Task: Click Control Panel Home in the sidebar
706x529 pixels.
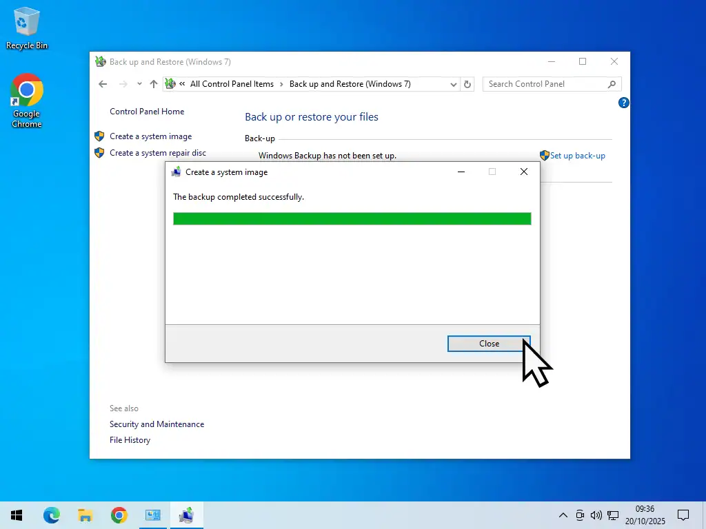Action: point(147,111)
